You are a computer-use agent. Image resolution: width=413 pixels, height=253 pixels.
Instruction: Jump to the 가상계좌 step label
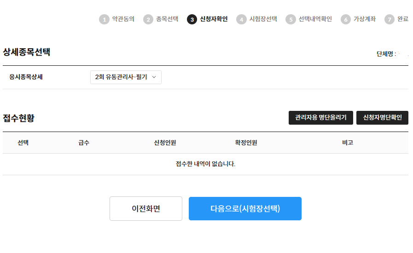(x=364, y=19)
